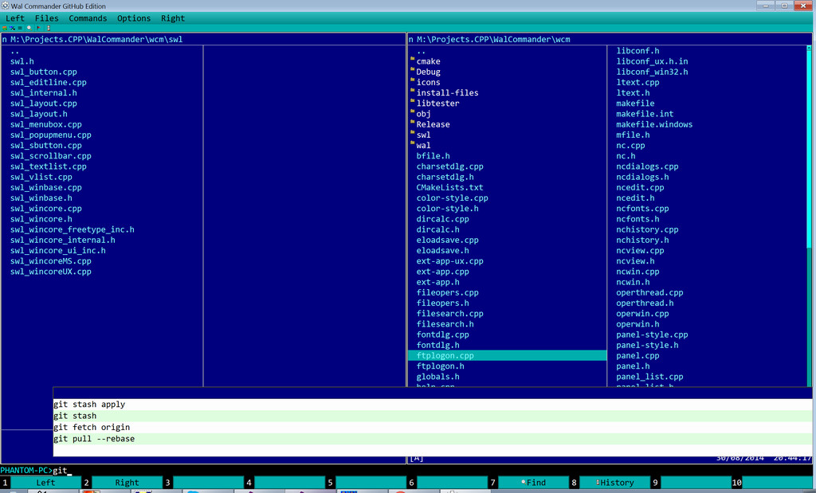The image size is (816, 493).
Task: Open the Files menu
Action: pos(47,18)
